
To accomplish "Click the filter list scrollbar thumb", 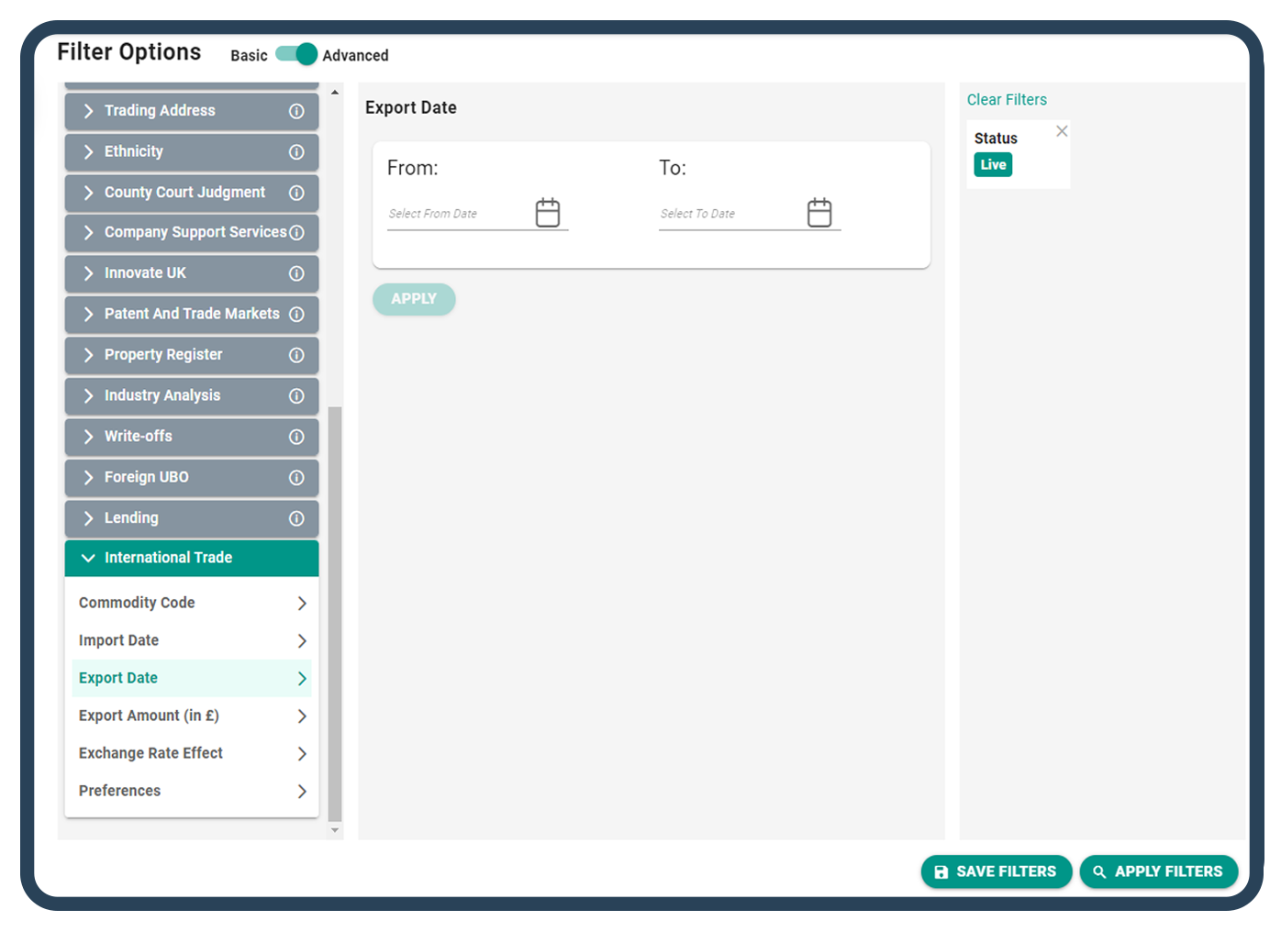I will 335,614.
